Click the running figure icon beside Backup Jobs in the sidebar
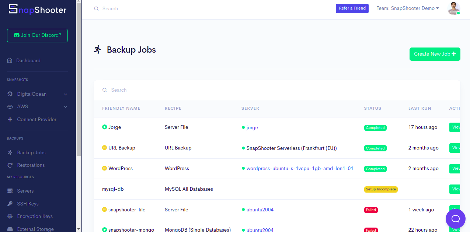Viewport: 470px width, 232px height. coord(10,152)
